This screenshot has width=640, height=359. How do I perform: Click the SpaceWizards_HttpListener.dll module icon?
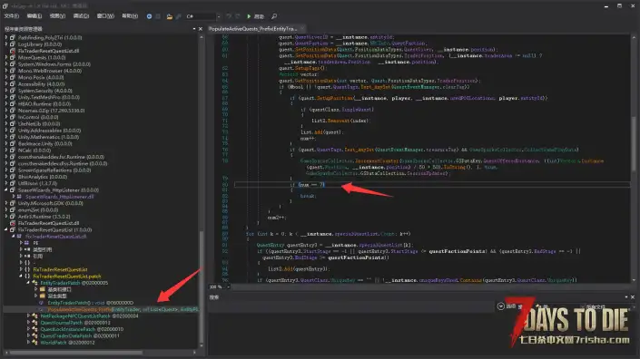coord(19,197)
